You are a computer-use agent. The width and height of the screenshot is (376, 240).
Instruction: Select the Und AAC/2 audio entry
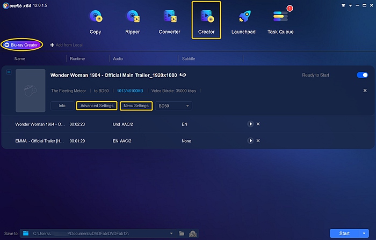pyautogui.click(x=123, y=124)
